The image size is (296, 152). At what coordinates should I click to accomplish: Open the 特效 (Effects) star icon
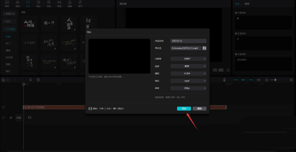pos(49,3)
